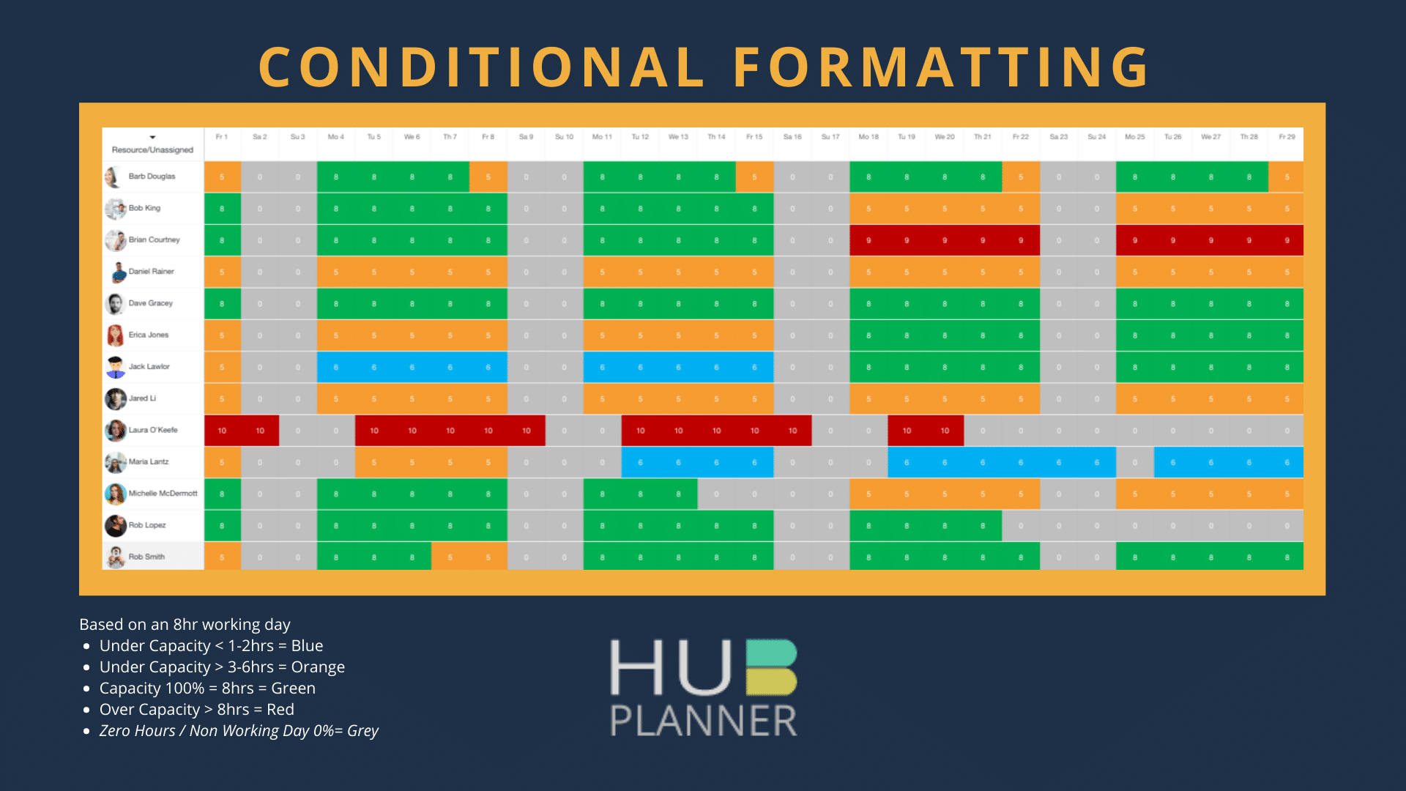Screen dimensions: 1406x791
Task: Select the red over-capacity cell for Laura O'Keefe
Action: (221, 430)
